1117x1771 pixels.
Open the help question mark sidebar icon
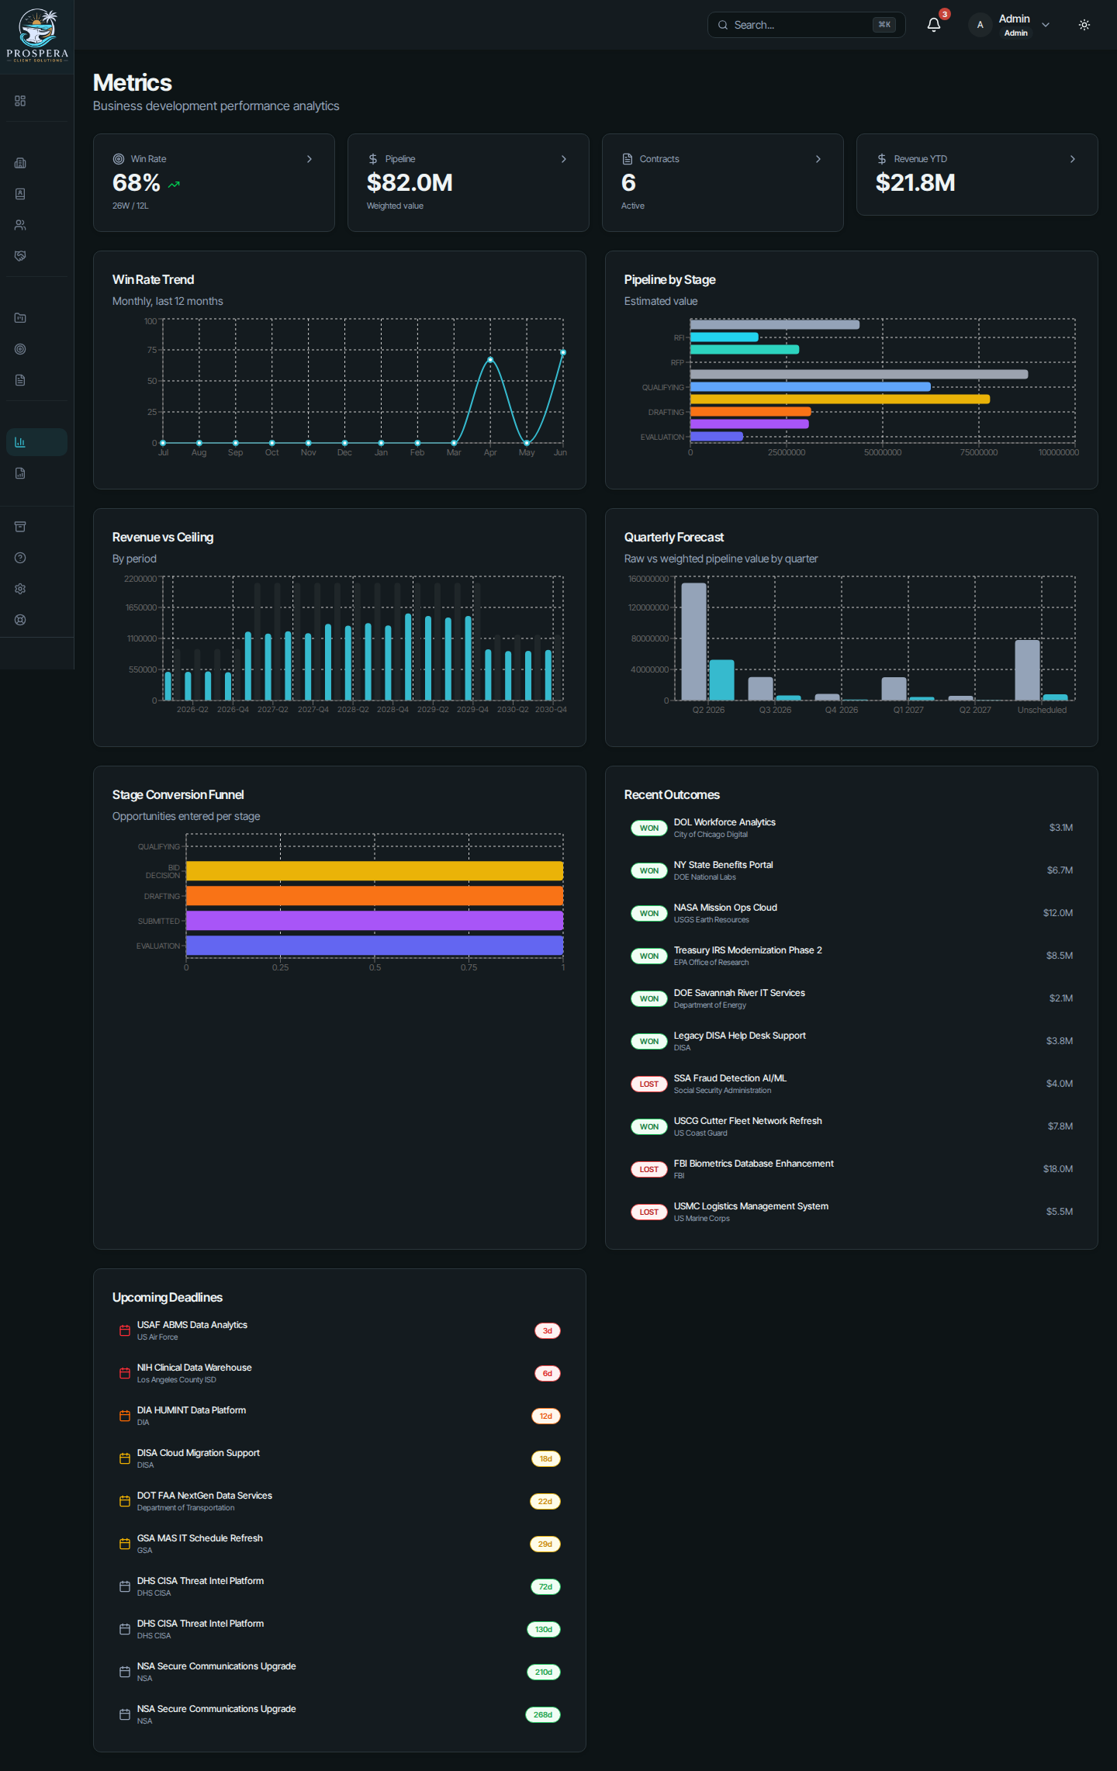coord(20,558)
